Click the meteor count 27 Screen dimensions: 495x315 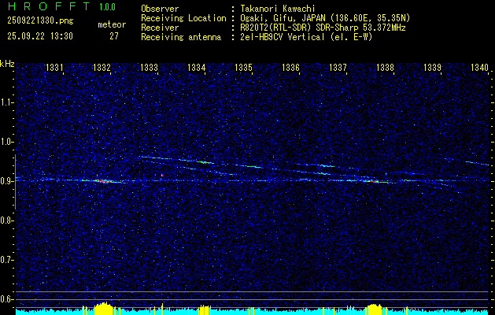(x=114, y=36)
